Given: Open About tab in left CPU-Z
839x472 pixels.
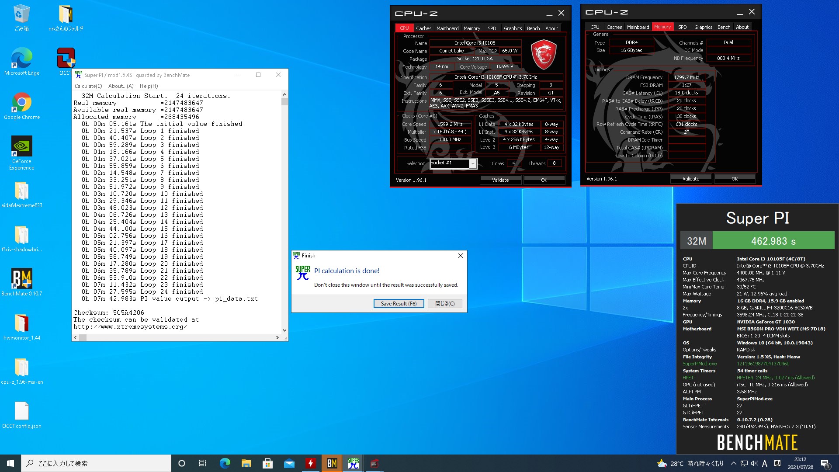Looking at the screenshot, I should 551,28.
